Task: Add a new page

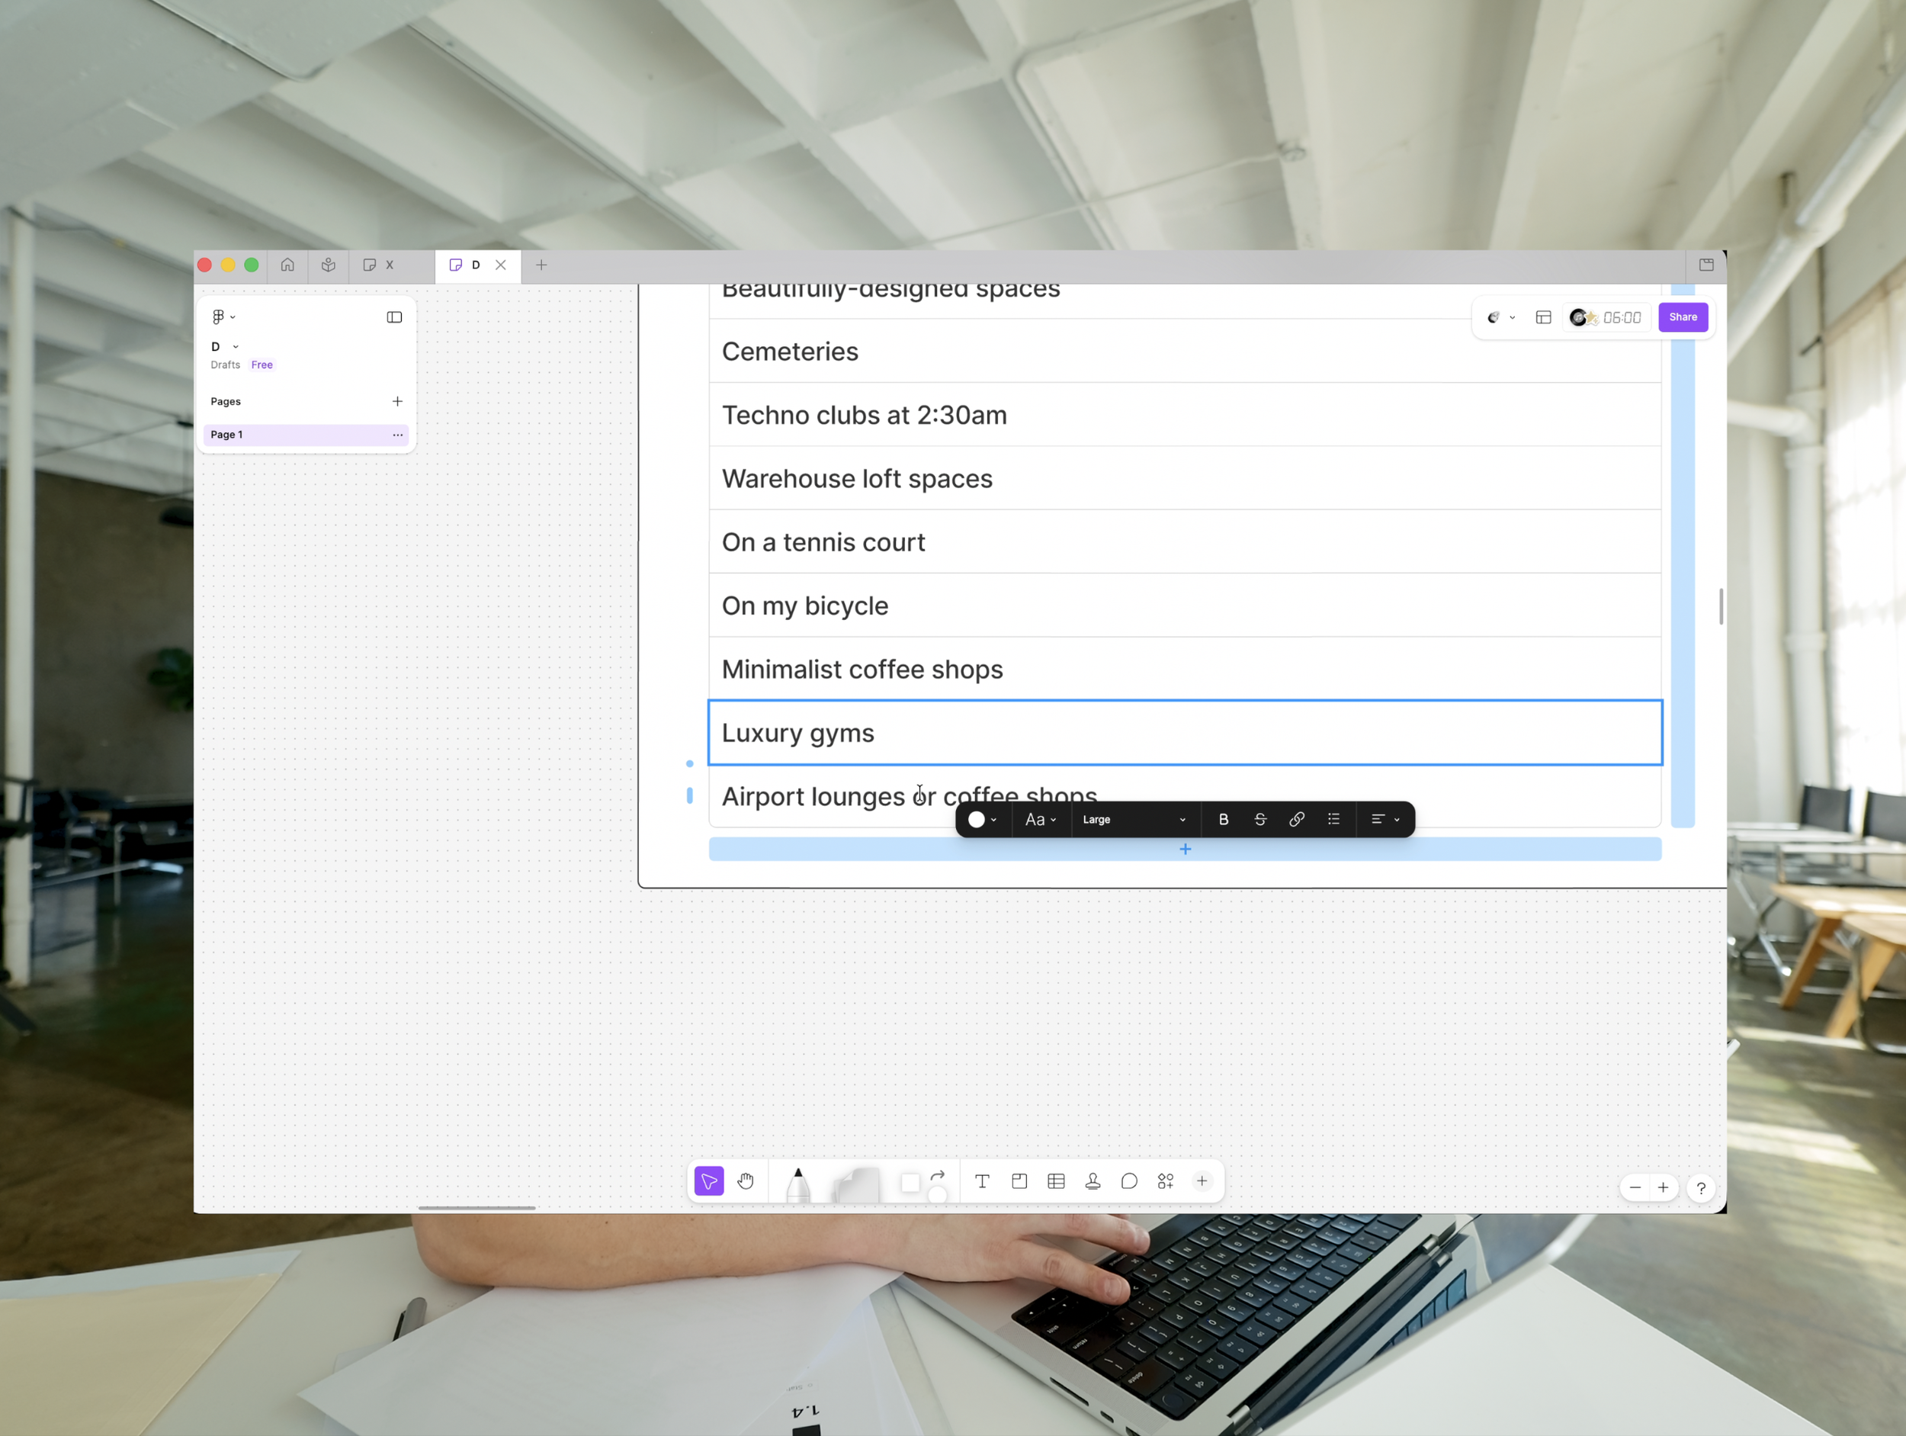Action: click(397, 402)
